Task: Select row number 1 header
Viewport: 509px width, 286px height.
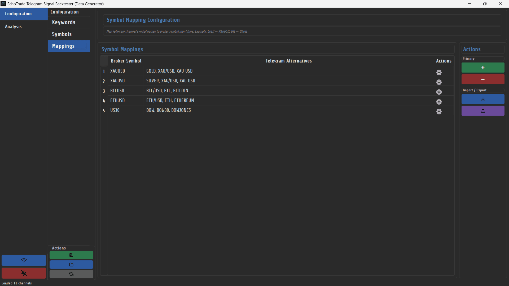Action: point(104,71)
